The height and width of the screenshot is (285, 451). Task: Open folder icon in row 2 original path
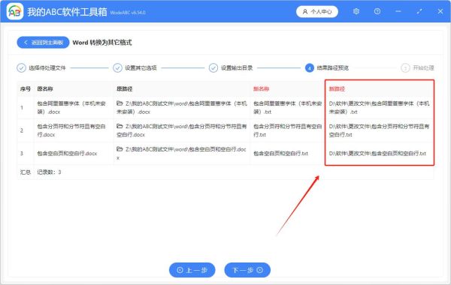(120, 126)
